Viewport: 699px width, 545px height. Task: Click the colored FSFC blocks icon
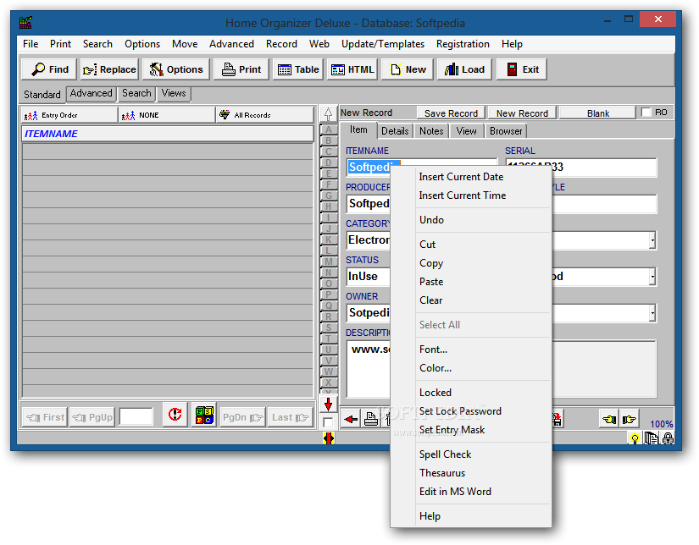point(204,415)
